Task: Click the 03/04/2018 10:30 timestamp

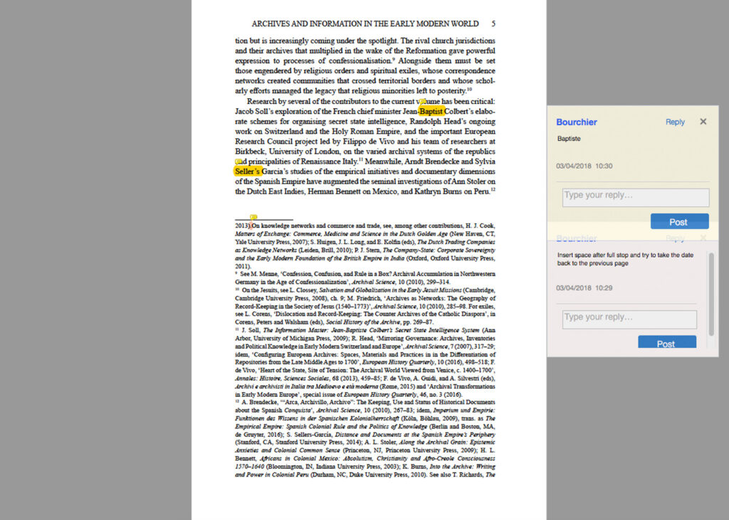Action: point(584,166)
